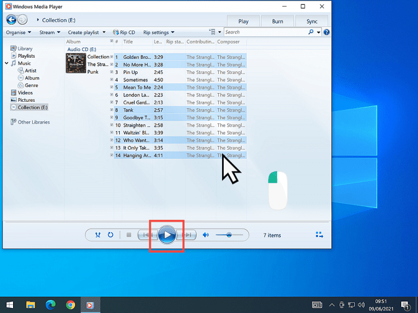Toggle select-all checkbox in Album header

(112, 41)
